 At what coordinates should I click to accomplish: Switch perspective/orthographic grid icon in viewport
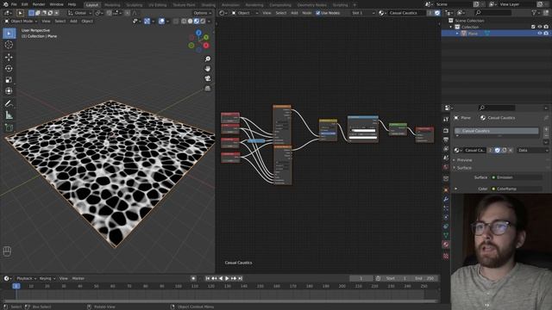(x=208, y=88)
